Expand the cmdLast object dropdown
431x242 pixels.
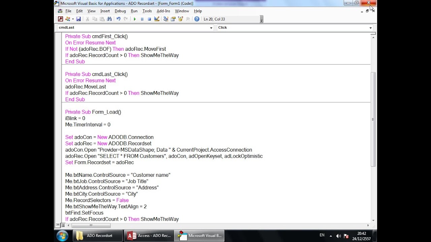211,28
